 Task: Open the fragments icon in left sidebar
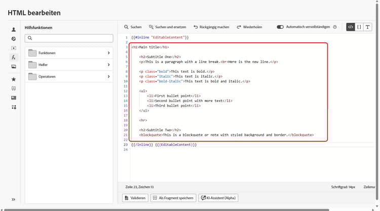point(14,88)
